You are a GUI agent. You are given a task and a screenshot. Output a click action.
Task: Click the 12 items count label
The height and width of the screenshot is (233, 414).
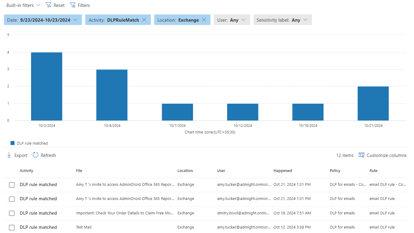point(344,155)
